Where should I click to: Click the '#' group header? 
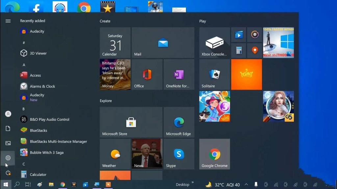24,43
